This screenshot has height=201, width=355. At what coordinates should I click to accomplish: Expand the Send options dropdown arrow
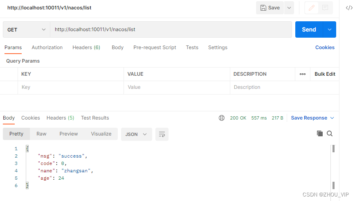click(x=330, y=29)
